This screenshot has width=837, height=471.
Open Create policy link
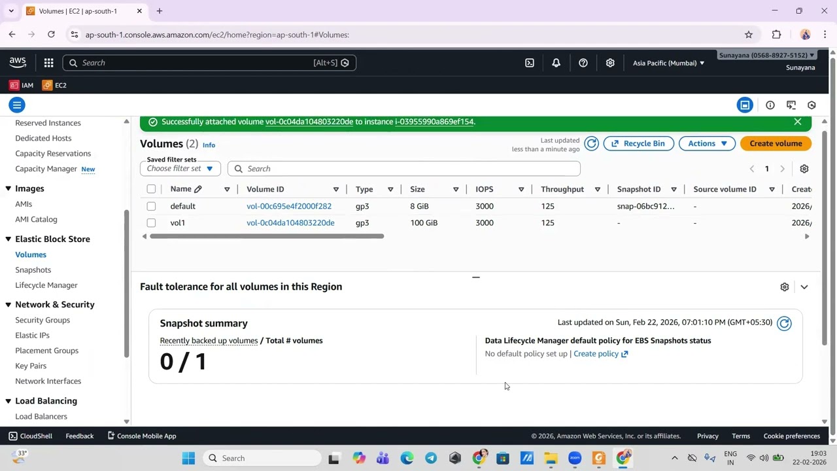pyautogui.click(x=600, y=354)
